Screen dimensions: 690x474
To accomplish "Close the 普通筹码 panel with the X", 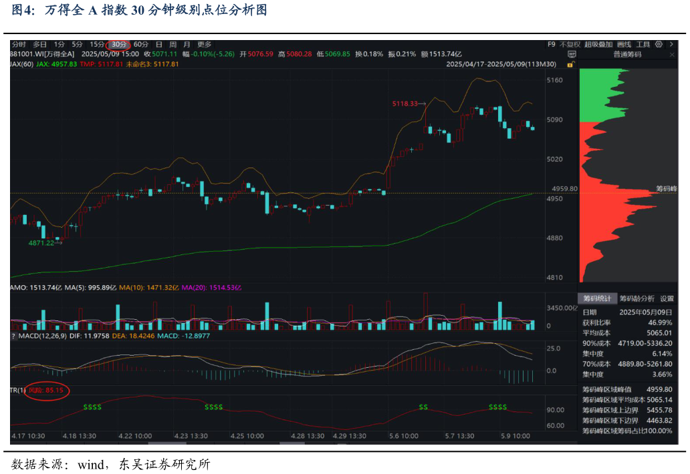I will click(673, 54).
